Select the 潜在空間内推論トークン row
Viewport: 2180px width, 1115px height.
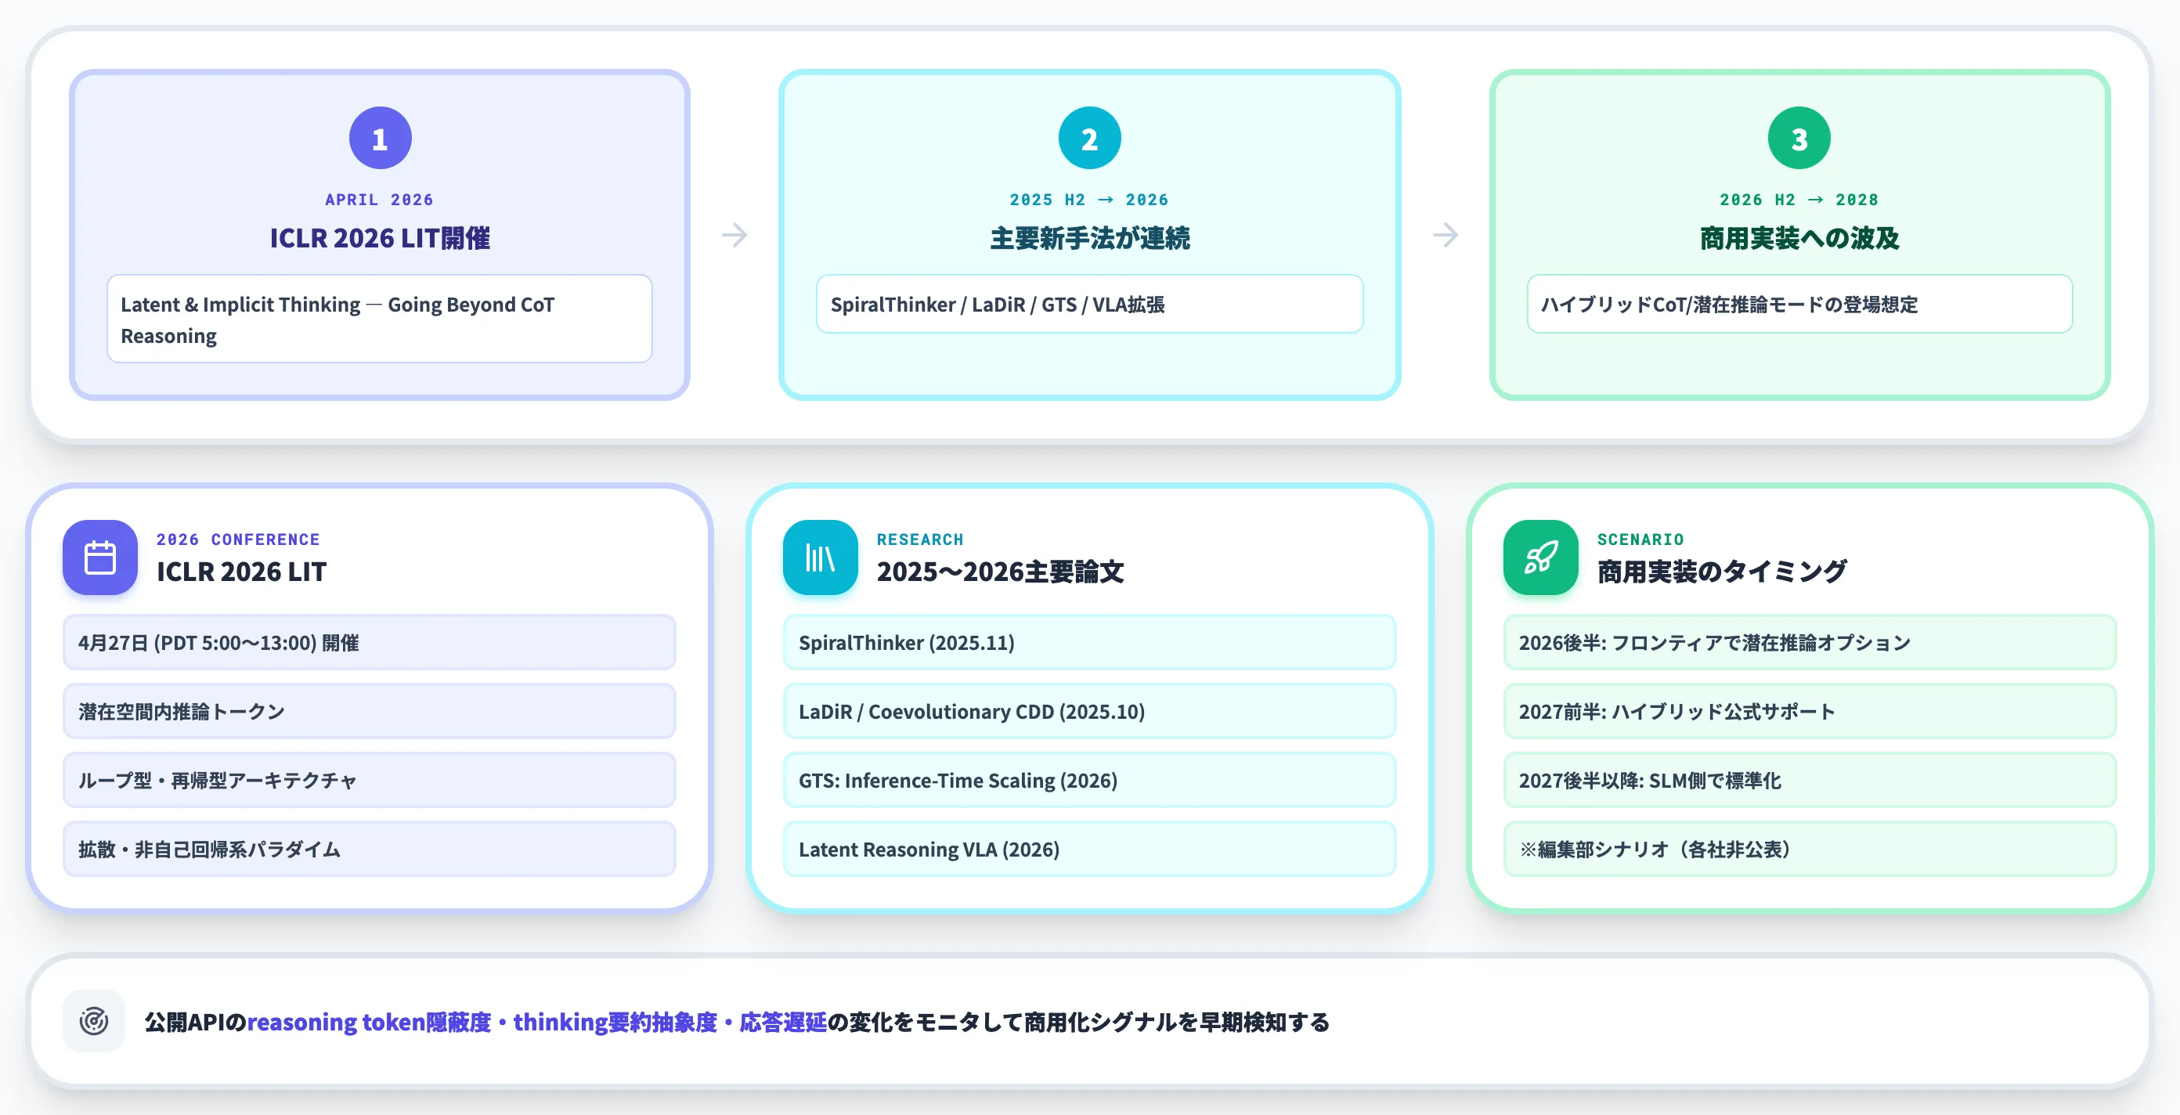pyautogui.click(x=369, y=712)
